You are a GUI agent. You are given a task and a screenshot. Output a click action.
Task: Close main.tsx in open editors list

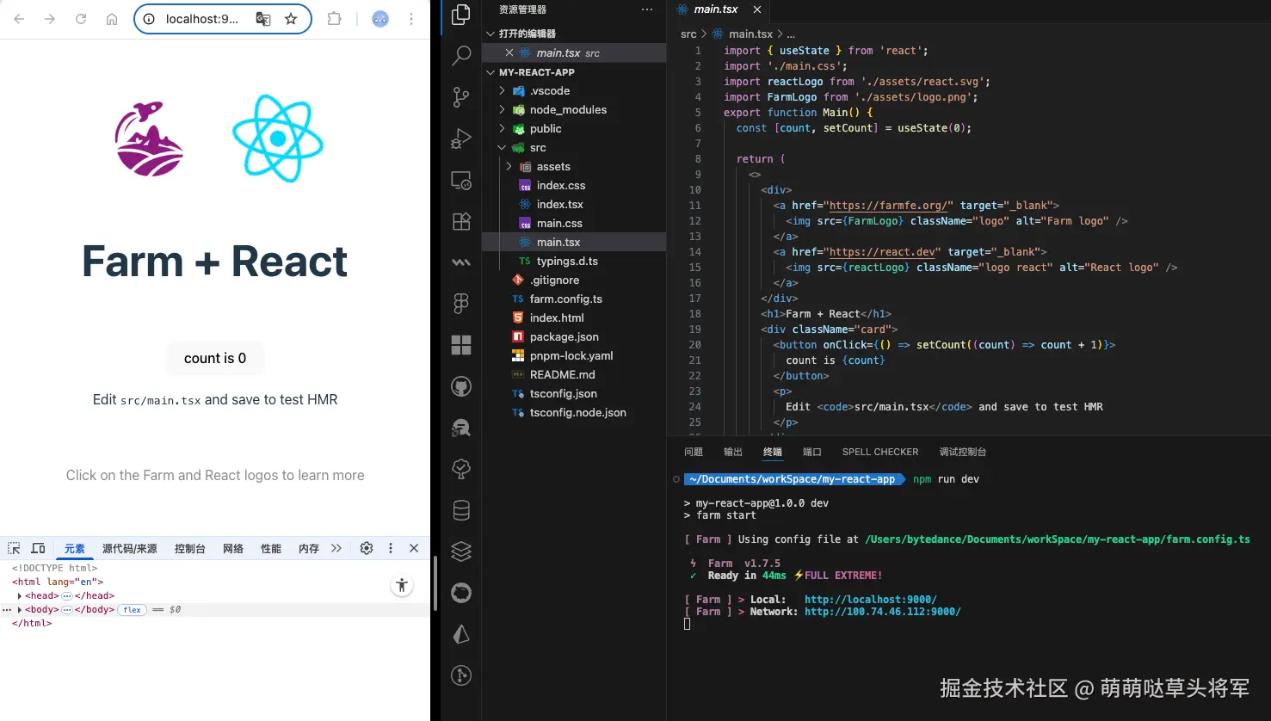pos(509,52)
